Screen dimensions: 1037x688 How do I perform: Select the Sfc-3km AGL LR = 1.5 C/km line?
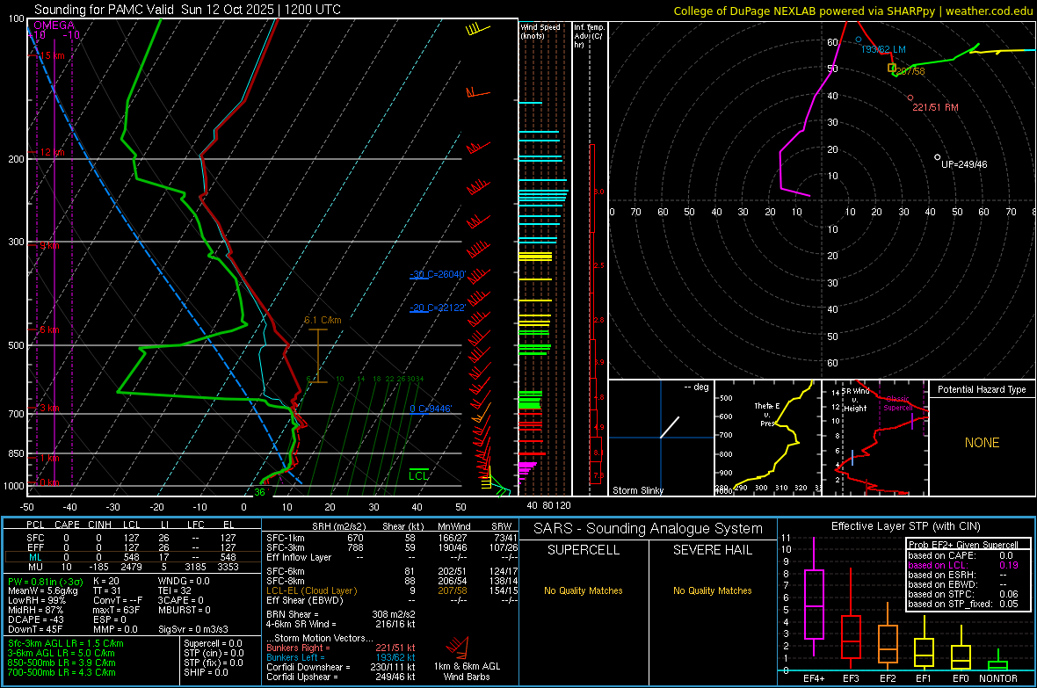[66, 643]
